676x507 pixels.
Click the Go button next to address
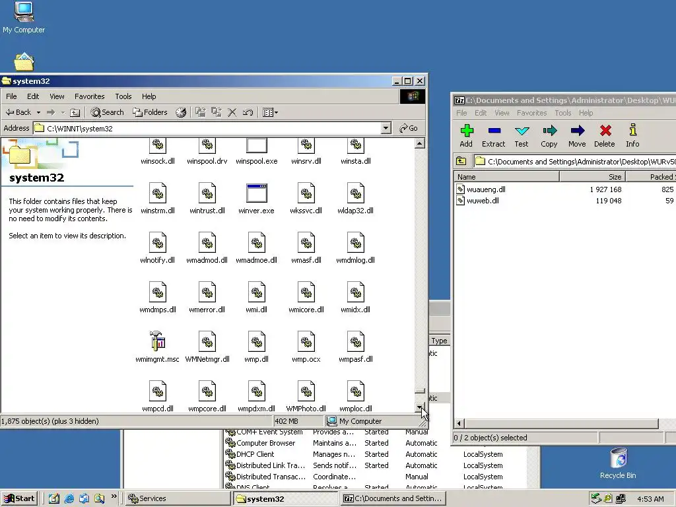click(x=409, y=128)
